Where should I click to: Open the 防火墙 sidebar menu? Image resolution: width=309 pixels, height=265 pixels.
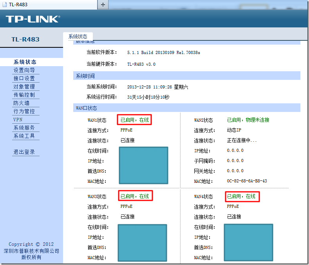coord(21,103)
